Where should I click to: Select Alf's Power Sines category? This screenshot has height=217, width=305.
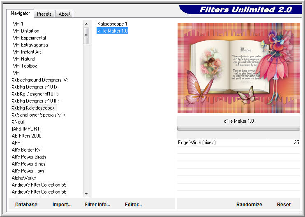click(x=29, y=164)
